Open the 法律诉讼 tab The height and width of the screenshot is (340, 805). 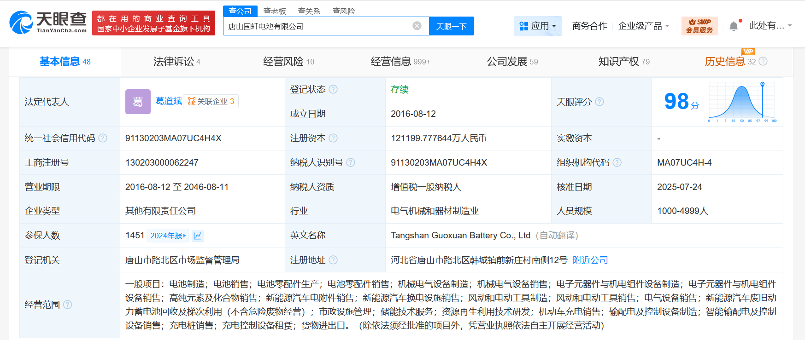pos(176,62)
